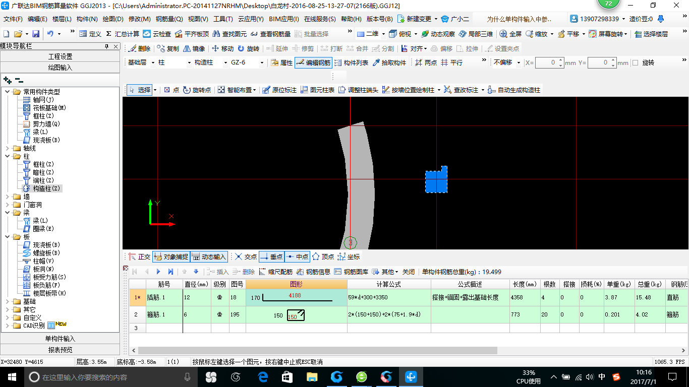689x387 pixels.
Task: Open 云检查 cloud check tool
Action: coord(157,34)
